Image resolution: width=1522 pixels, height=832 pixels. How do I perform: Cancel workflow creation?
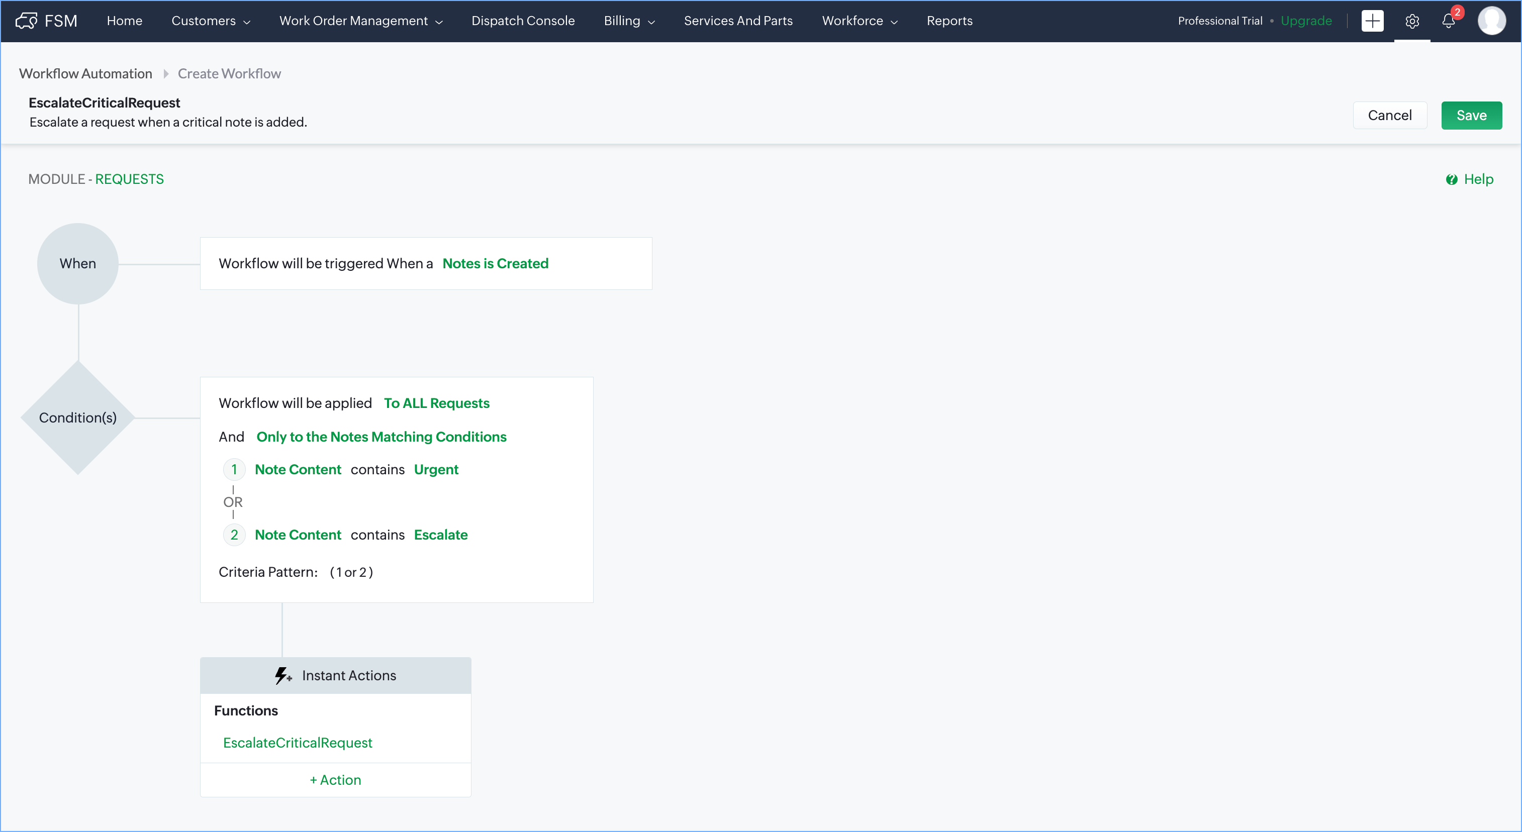click(1389, 115)
